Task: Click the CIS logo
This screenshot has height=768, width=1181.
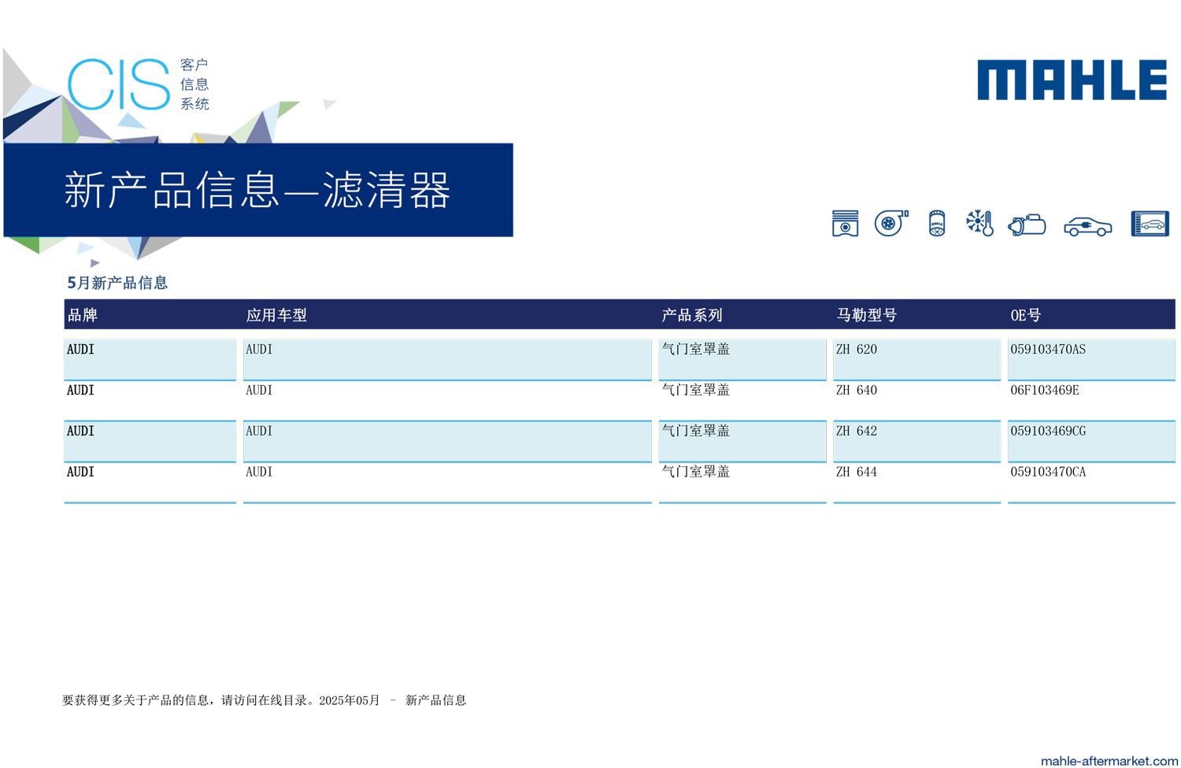Action: pyautogui.click(x=119, y=84)
